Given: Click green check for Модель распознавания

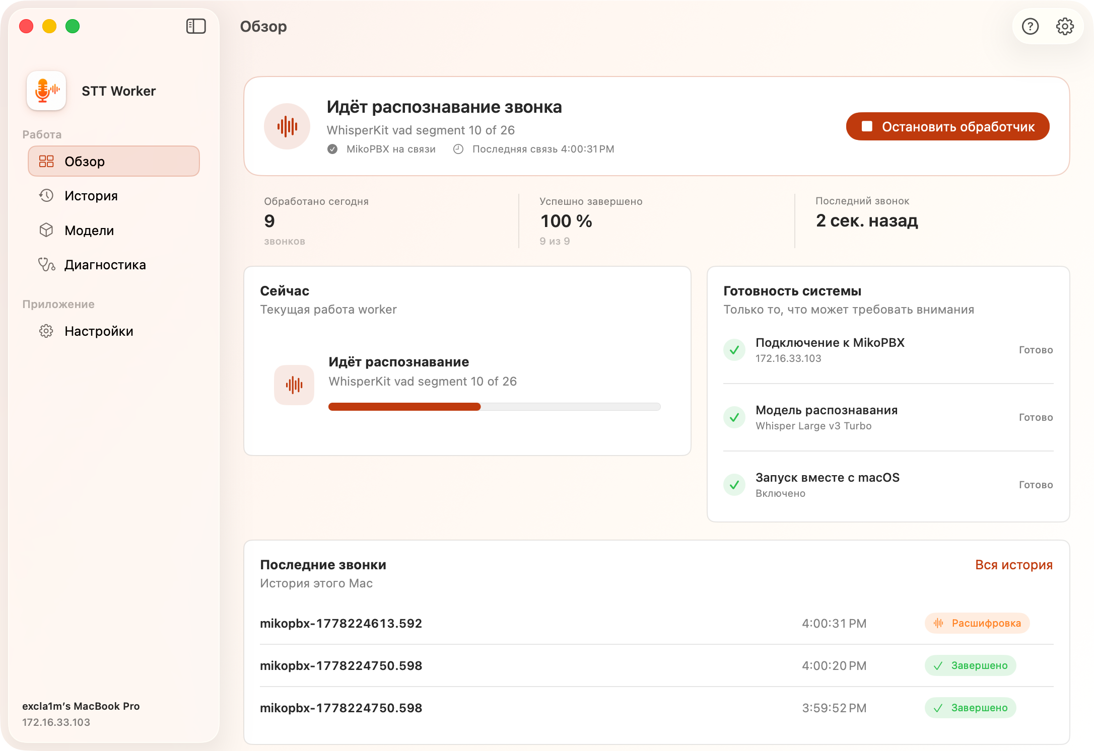Looking at the screenshot, I should [734, 417].
